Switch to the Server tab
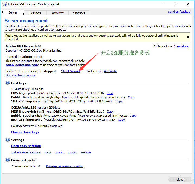Screen dimensions: 195x184 click(x=13, y=13)
